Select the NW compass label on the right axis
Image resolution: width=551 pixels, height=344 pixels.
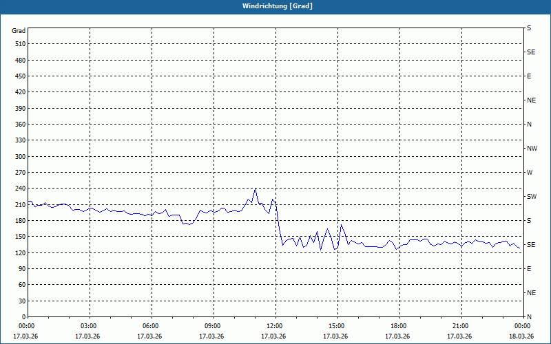(531, 149)
